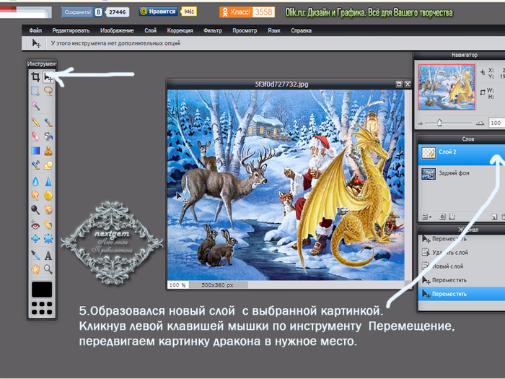Select the Pinch tool
505x379 pixels.
[x=48, y=239]
